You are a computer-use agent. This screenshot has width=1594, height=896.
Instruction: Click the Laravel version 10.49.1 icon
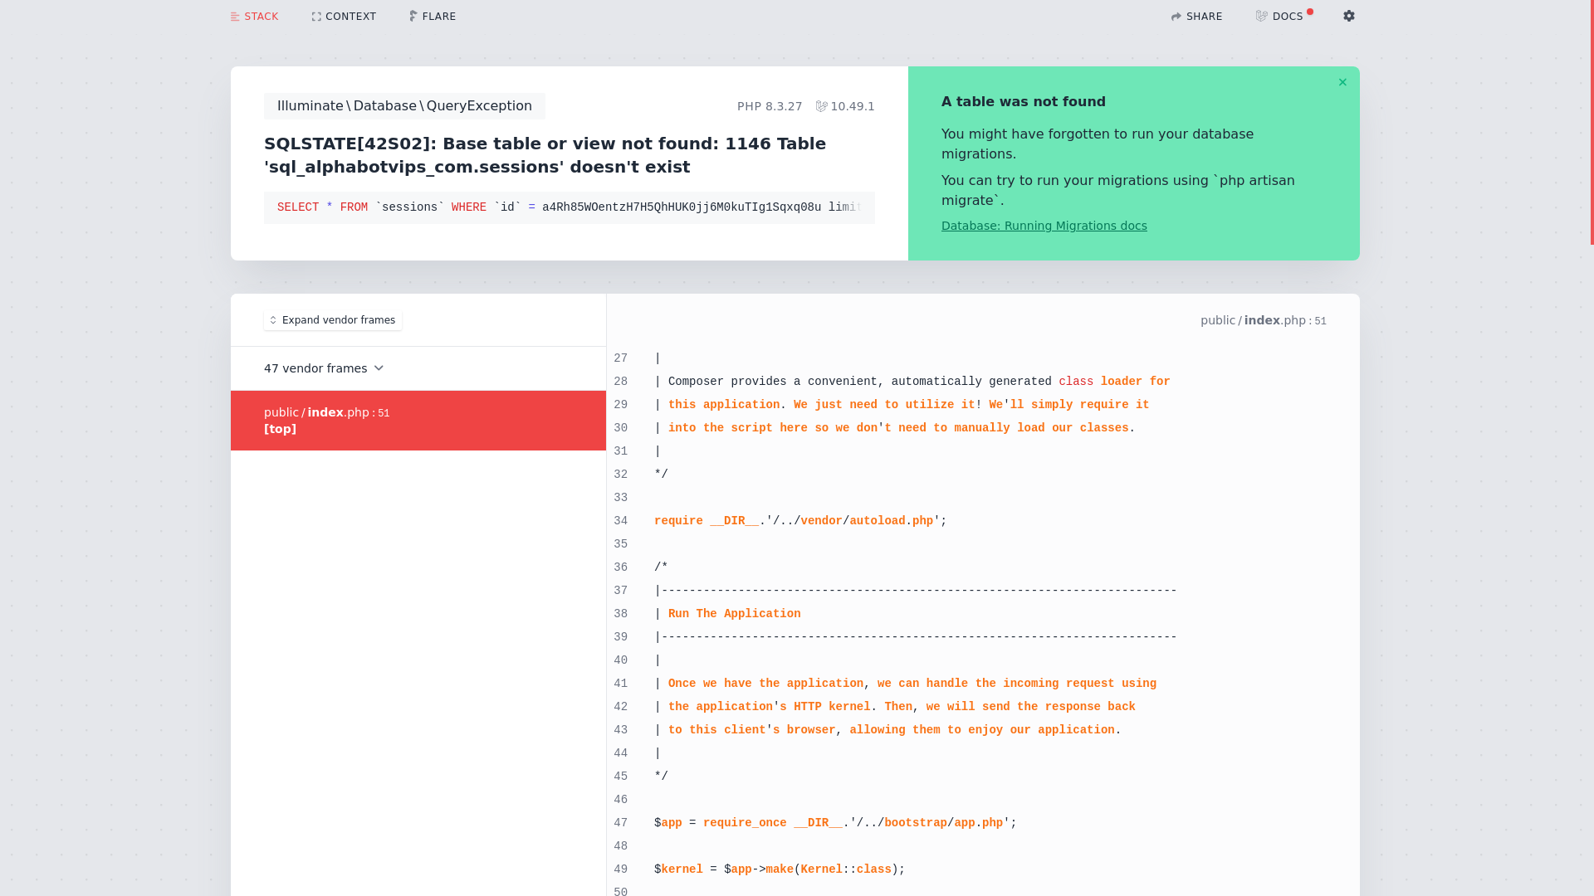[822, 106]
